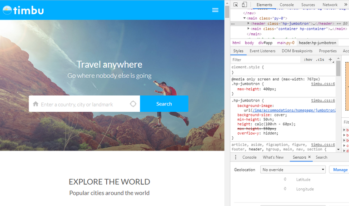The image size is (349, 206).
Task: Open the drawer three-dot menu
Action: 235,157
